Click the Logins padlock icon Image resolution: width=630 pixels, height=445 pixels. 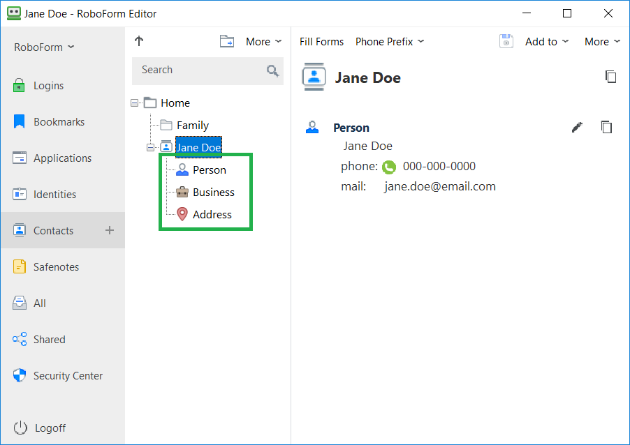click(x=19, y=85)
